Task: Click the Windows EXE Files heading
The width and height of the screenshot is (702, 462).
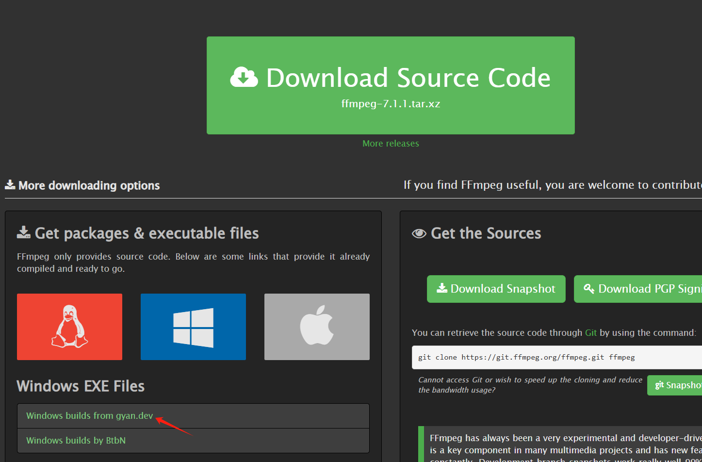Action: (81, 386)
